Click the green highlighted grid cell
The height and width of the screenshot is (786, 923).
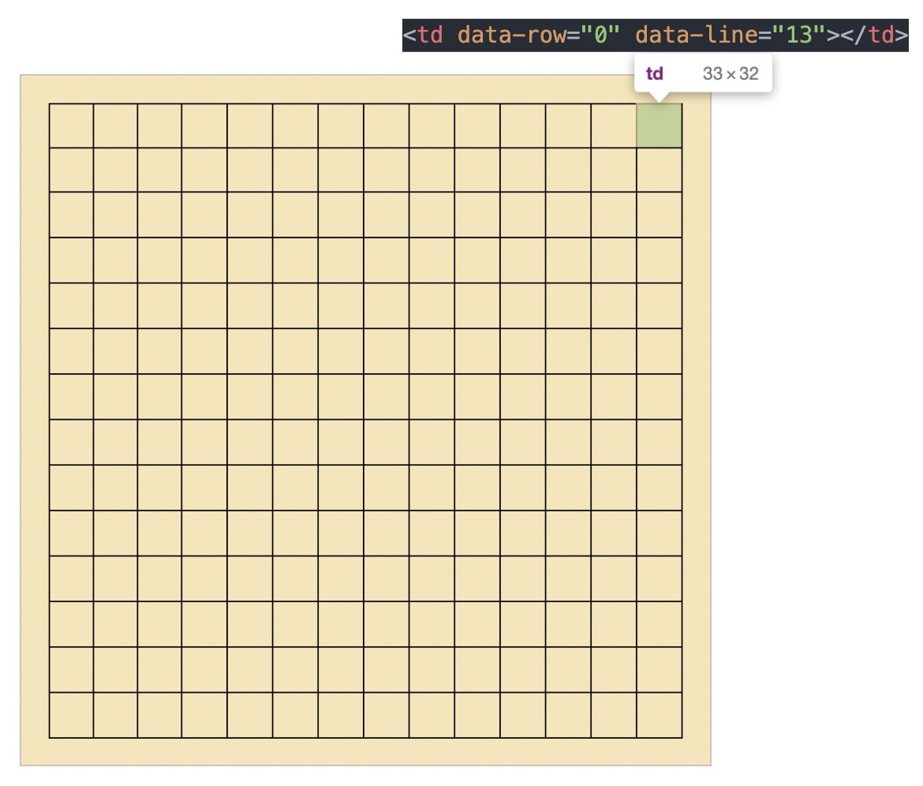659,125
